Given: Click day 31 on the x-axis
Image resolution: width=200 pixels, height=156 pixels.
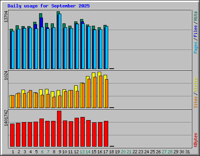Looking at the screenshot, I should tap(187, 152).
